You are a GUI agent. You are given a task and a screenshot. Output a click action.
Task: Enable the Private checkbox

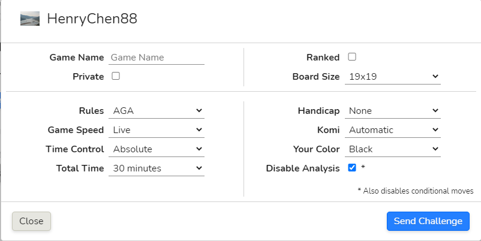tap(116, 76)
